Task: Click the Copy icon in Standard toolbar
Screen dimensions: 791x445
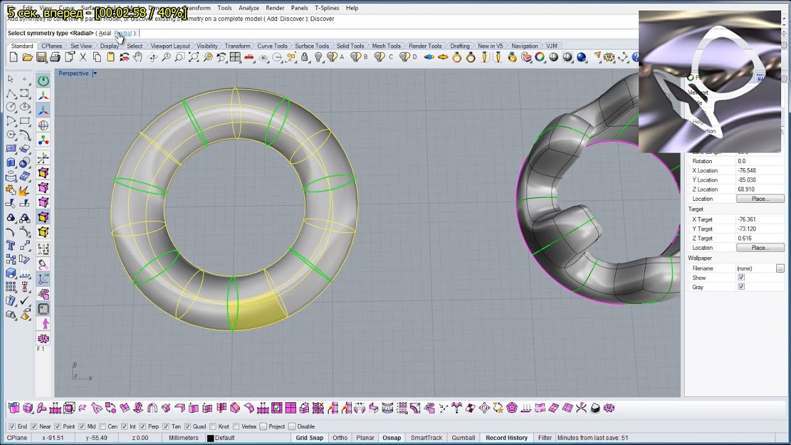Action: [97, 57]
